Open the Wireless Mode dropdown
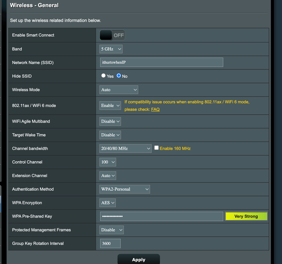Screen dimensions: 282x264 point(119,90)
